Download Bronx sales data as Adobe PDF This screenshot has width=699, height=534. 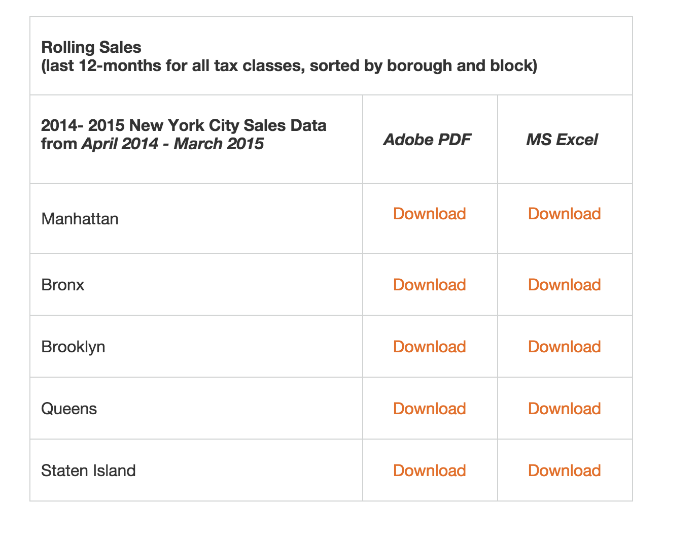(429, 285)
